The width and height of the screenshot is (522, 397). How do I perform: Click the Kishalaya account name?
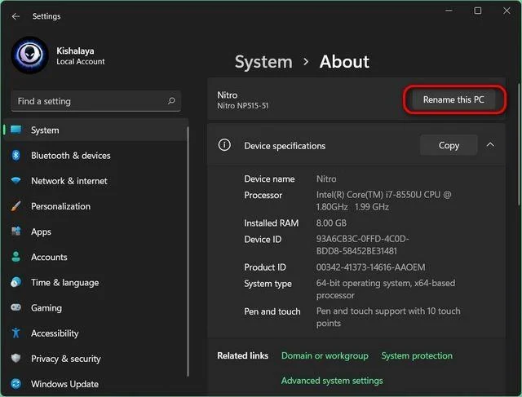75,51
